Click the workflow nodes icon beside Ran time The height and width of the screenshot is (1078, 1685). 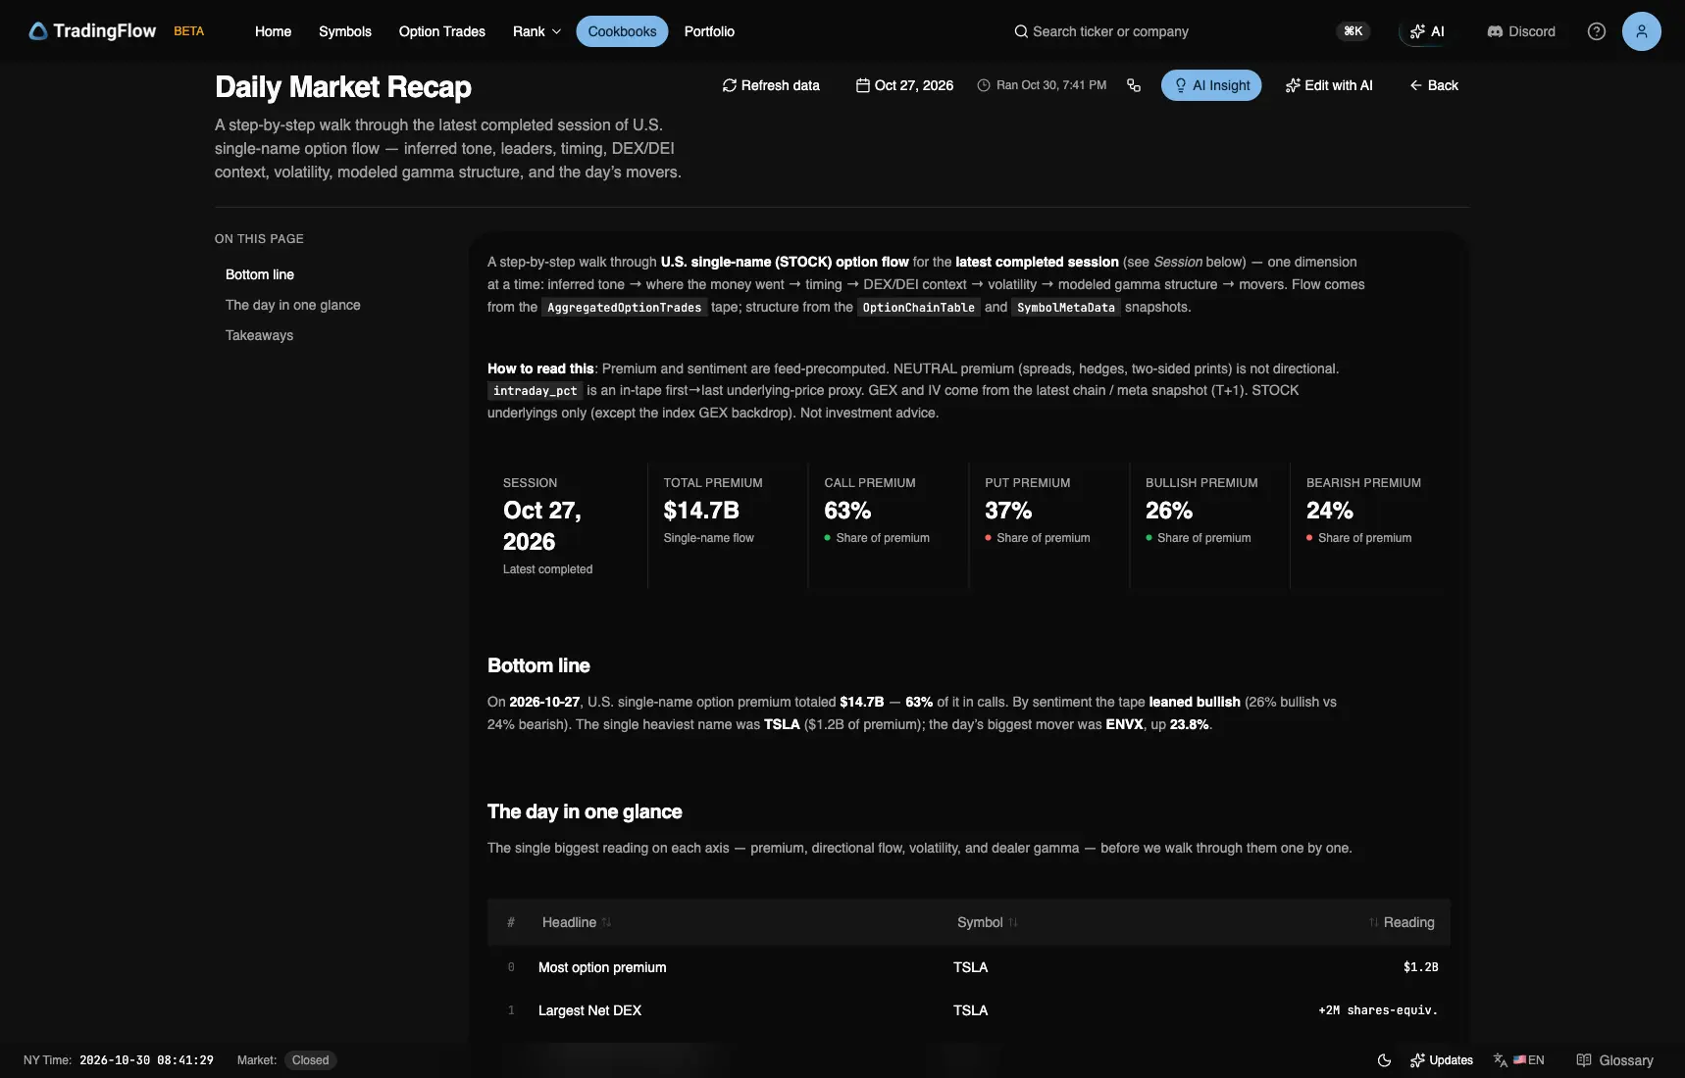pos(1133,85)
